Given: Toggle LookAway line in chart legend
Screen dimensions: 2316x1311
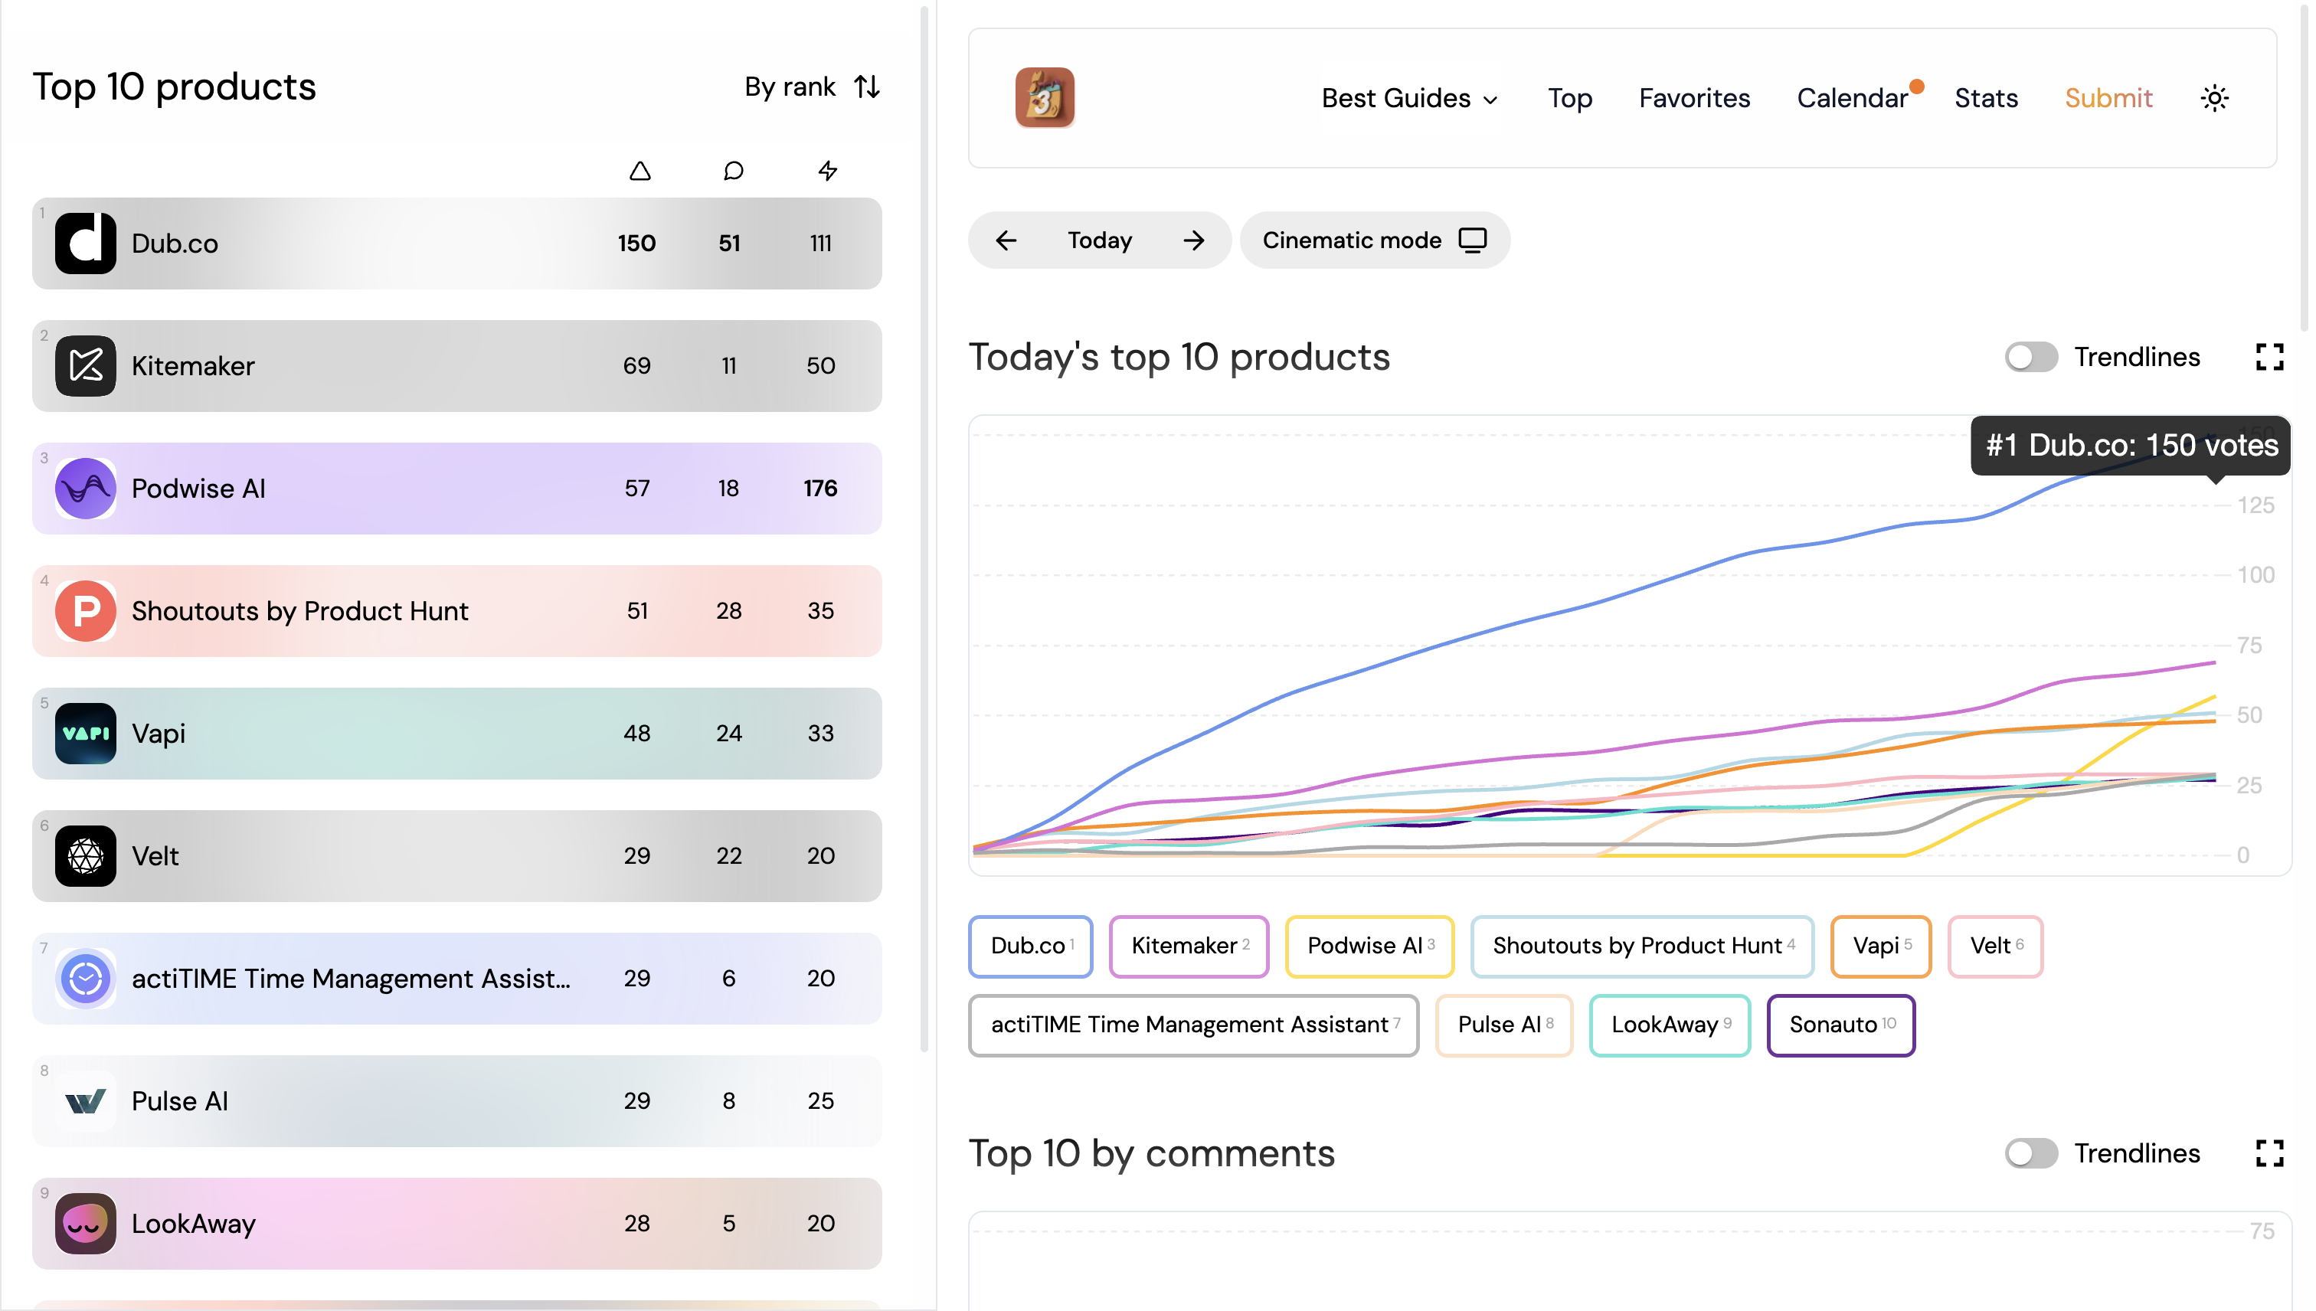Looking at the screenshot, I should (x=1670, y=1025).
